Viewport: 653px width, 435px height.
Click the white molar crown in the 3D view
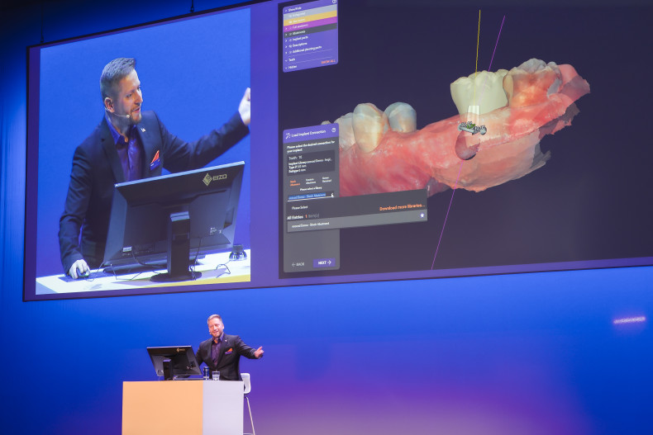[479, 92]
